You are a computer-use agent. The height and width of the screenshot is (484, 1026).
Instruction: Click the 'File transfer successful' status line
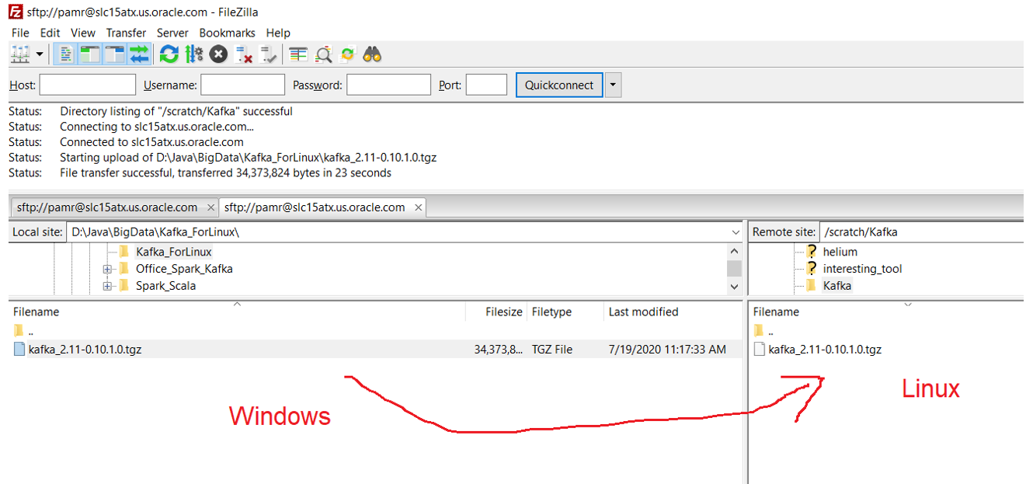coord(225,172)
